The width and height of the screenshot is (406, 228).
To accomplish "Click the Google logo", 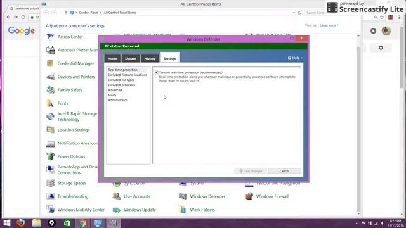I will pyautogui.click(x=21, y=31).
